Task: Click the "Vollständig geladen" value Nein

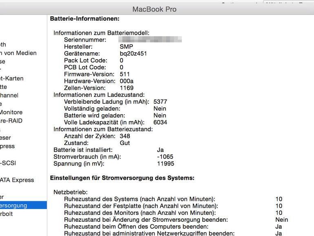Action: [160, 109]
